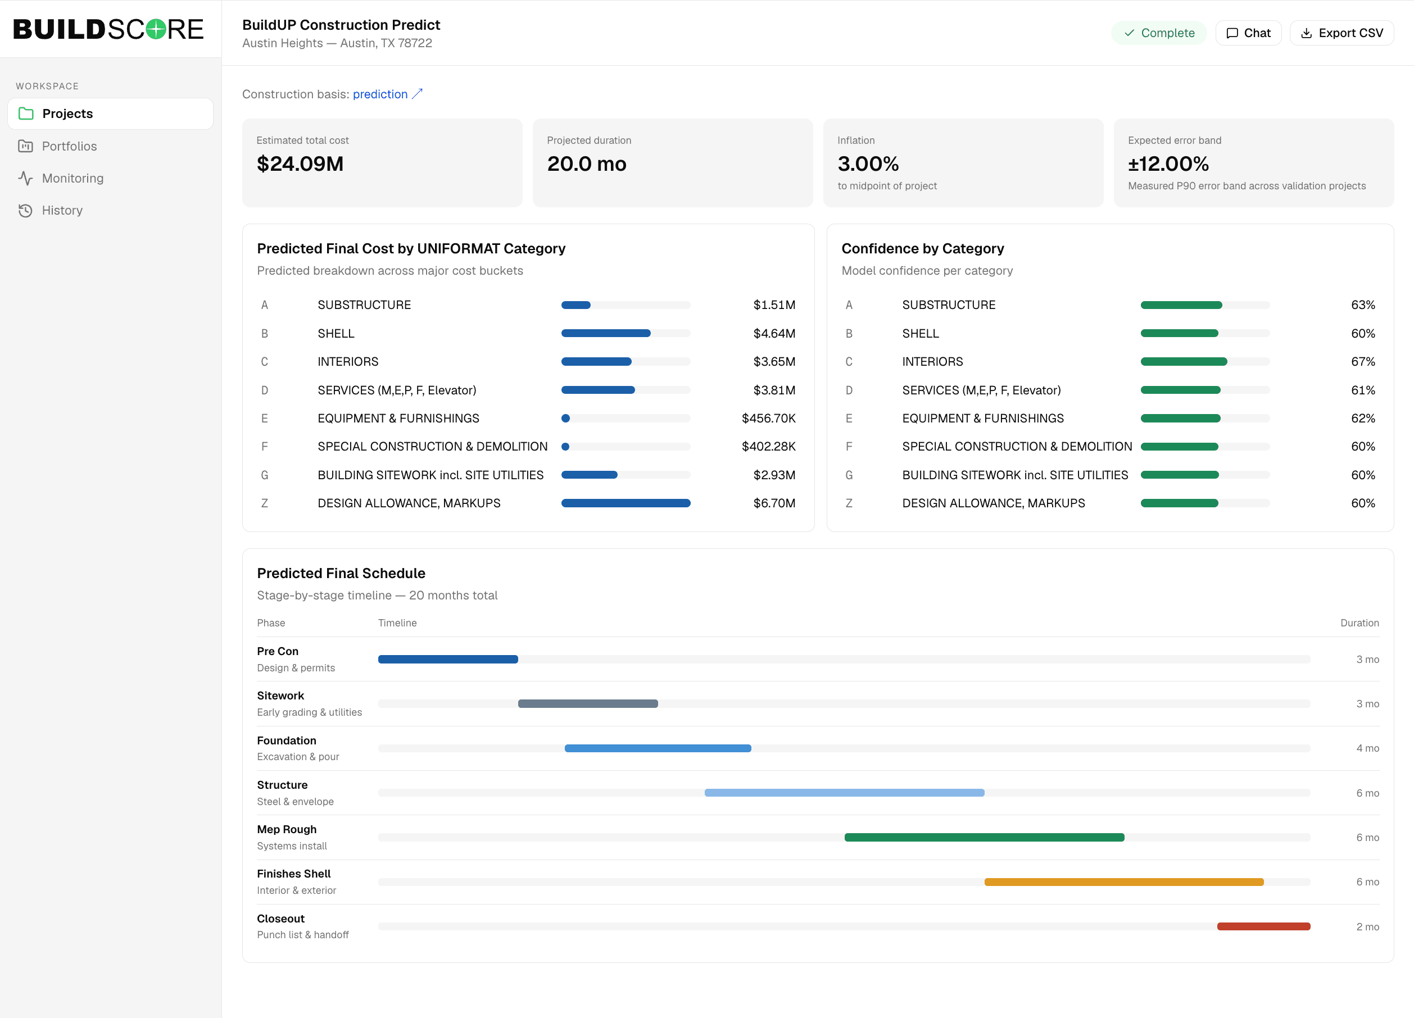Click BUILDING SITEWORK in confidence table
The width and height of the screenshot is (1414, 1018).
click(x=1015, y=475)
